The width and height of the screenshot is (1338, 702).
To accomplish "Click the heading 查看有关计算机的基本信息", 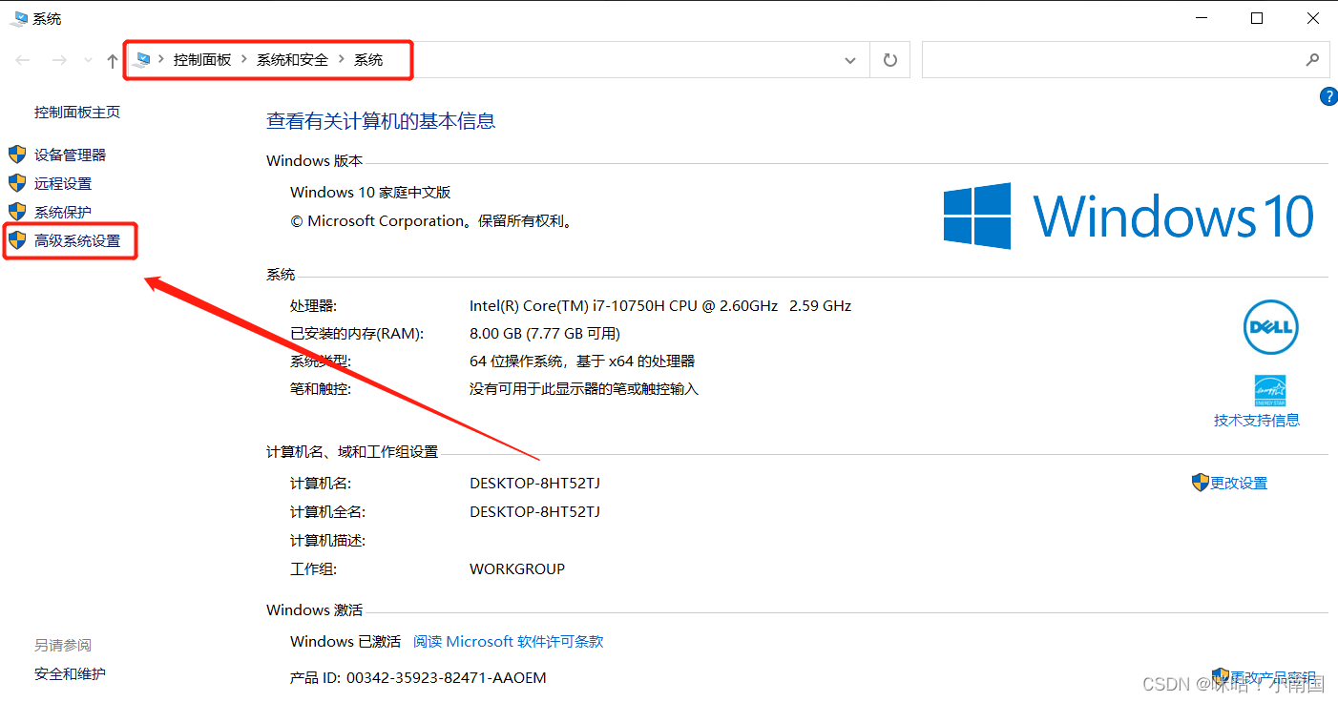I will click(x=381, y=121).
